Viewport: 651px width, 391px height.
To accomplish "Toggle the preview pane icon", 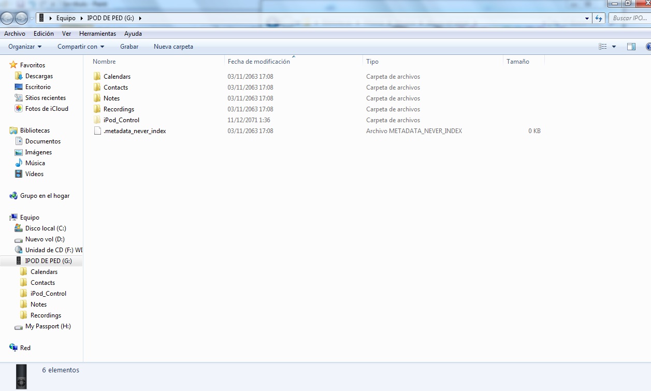I will pyautogui.click(x=631, y=47).
